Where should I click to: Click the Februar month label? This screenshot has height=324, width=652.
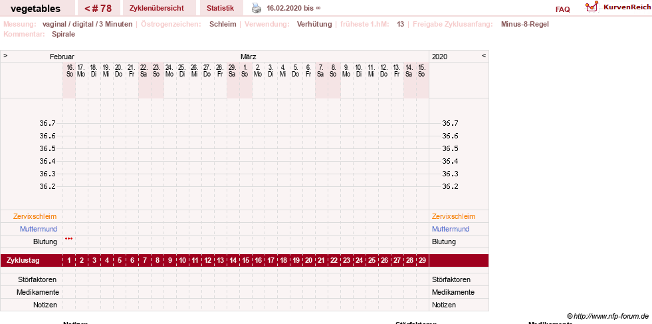(x=62, y=57)
